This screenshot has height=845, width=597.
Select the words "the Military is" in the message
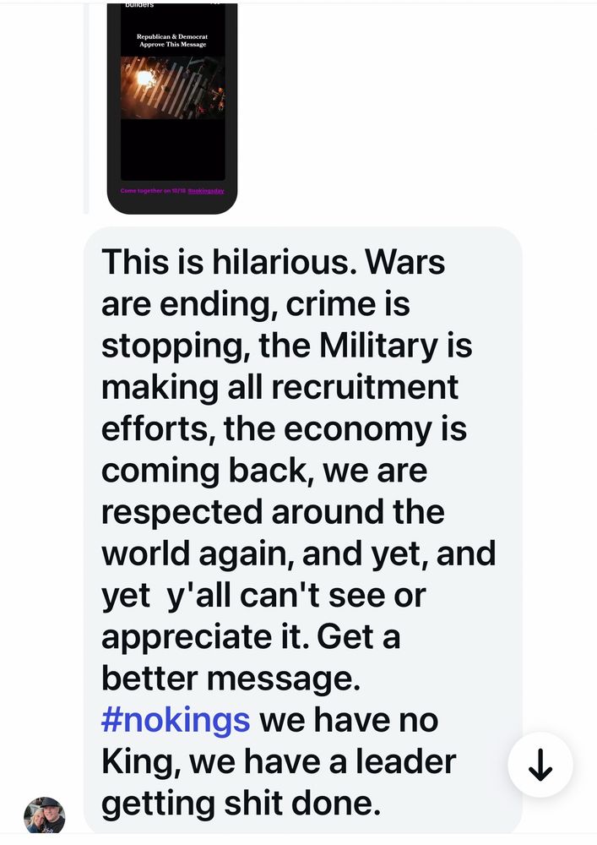(x=366, y=346)
